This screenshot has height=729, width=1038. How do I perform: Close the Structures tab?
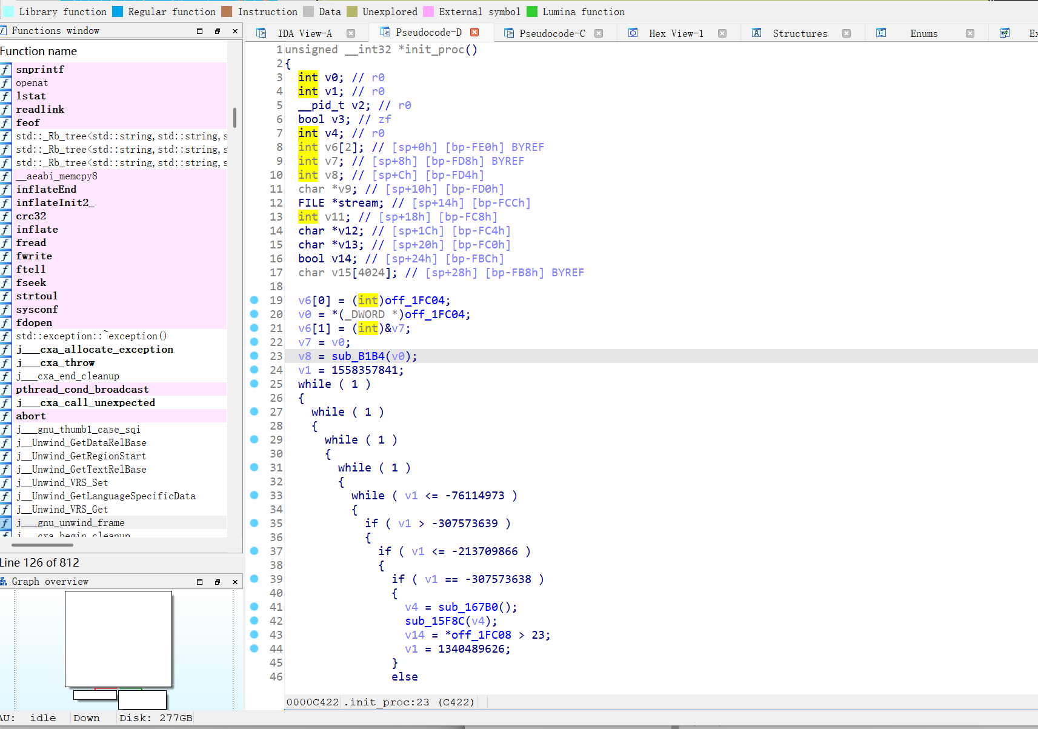pyautogui.click(x=847, y=33)
